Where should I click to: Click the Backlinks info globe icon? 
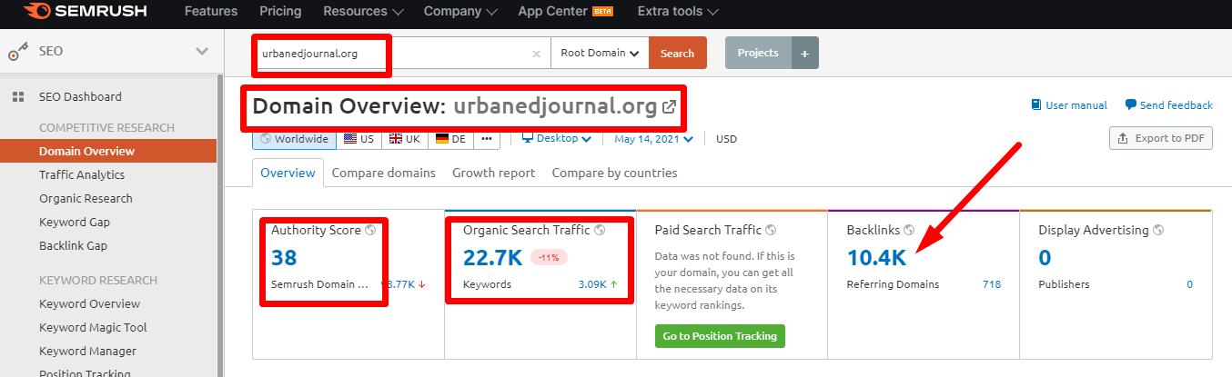click(x=909, y=231)
